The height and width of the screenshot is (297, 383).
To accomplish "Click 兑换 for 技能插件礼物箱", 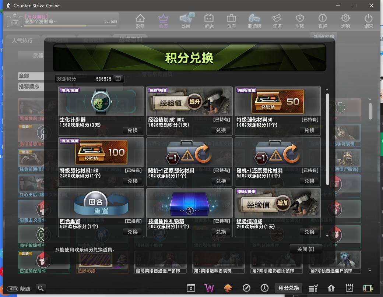I will tap(221, 232).
